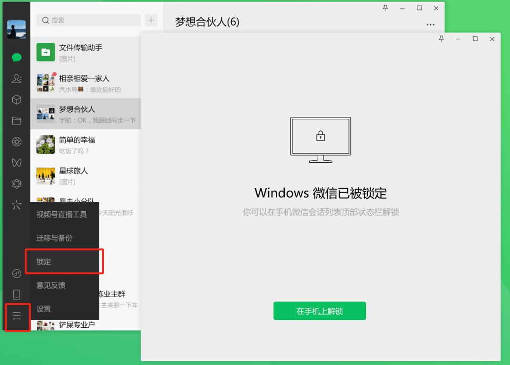Open Moments aperture icon in sidebar
510x365 pixels.
tap(17, 141)
